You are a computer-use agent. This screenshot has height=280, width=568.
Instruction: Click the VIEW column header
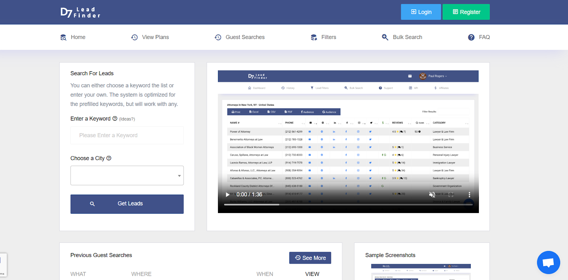312,274
